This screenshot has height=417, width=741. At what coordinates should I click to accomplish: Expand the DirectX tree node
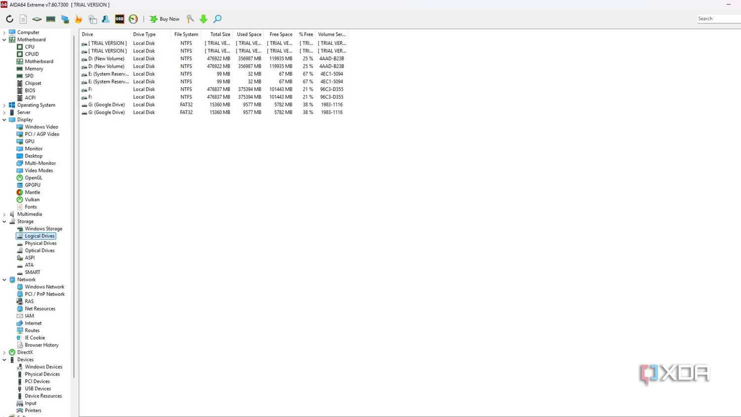pyautogui.click(x=4, y=352)
